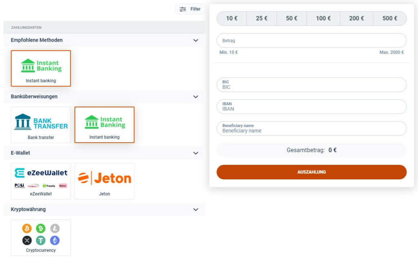Collapse the Empfohlene Methoden section
Viewport: 418px width, 262px height.
(196, 40)
